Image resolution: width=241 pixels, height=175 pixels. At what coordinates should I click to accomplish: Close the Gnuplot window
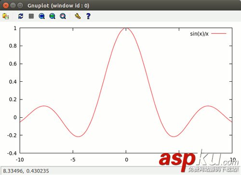tap(6, 5)
